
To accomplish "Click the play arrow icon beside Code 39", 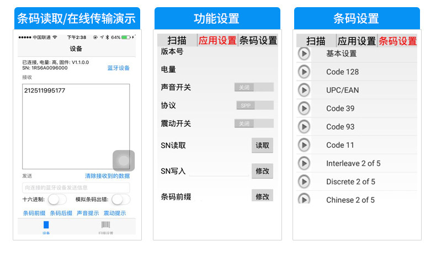I will (x=304, y=108).
